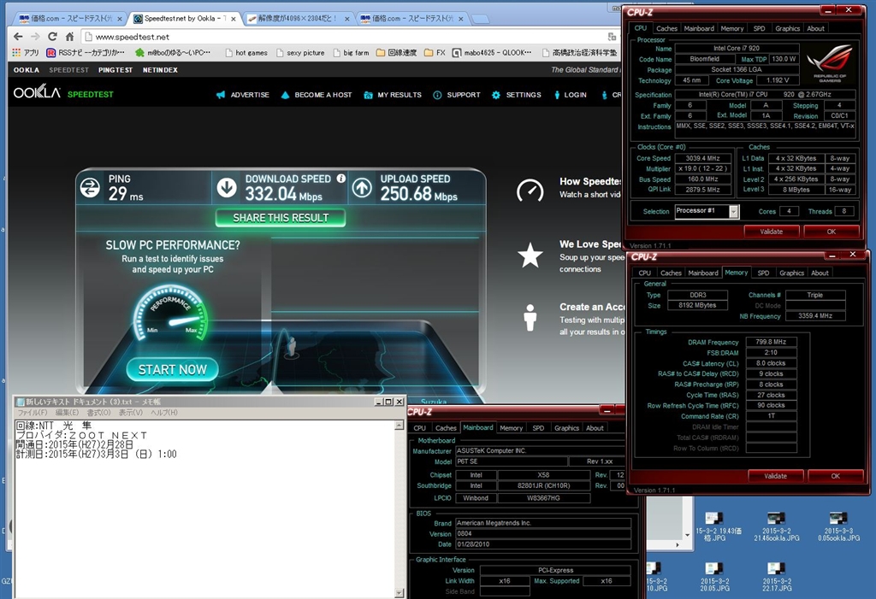Open Mainboard tab in top CPU-Z window

699,28
